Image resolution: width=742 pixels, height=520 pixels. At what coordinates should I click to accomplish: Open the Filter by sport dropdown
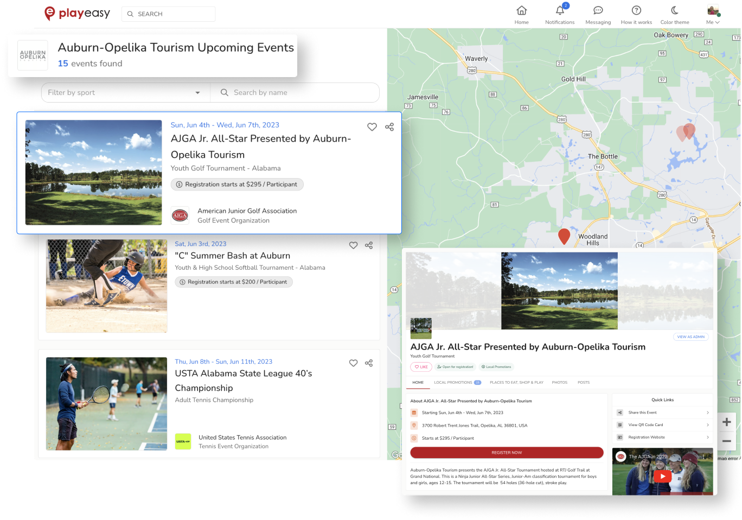(x=125, y=93)
